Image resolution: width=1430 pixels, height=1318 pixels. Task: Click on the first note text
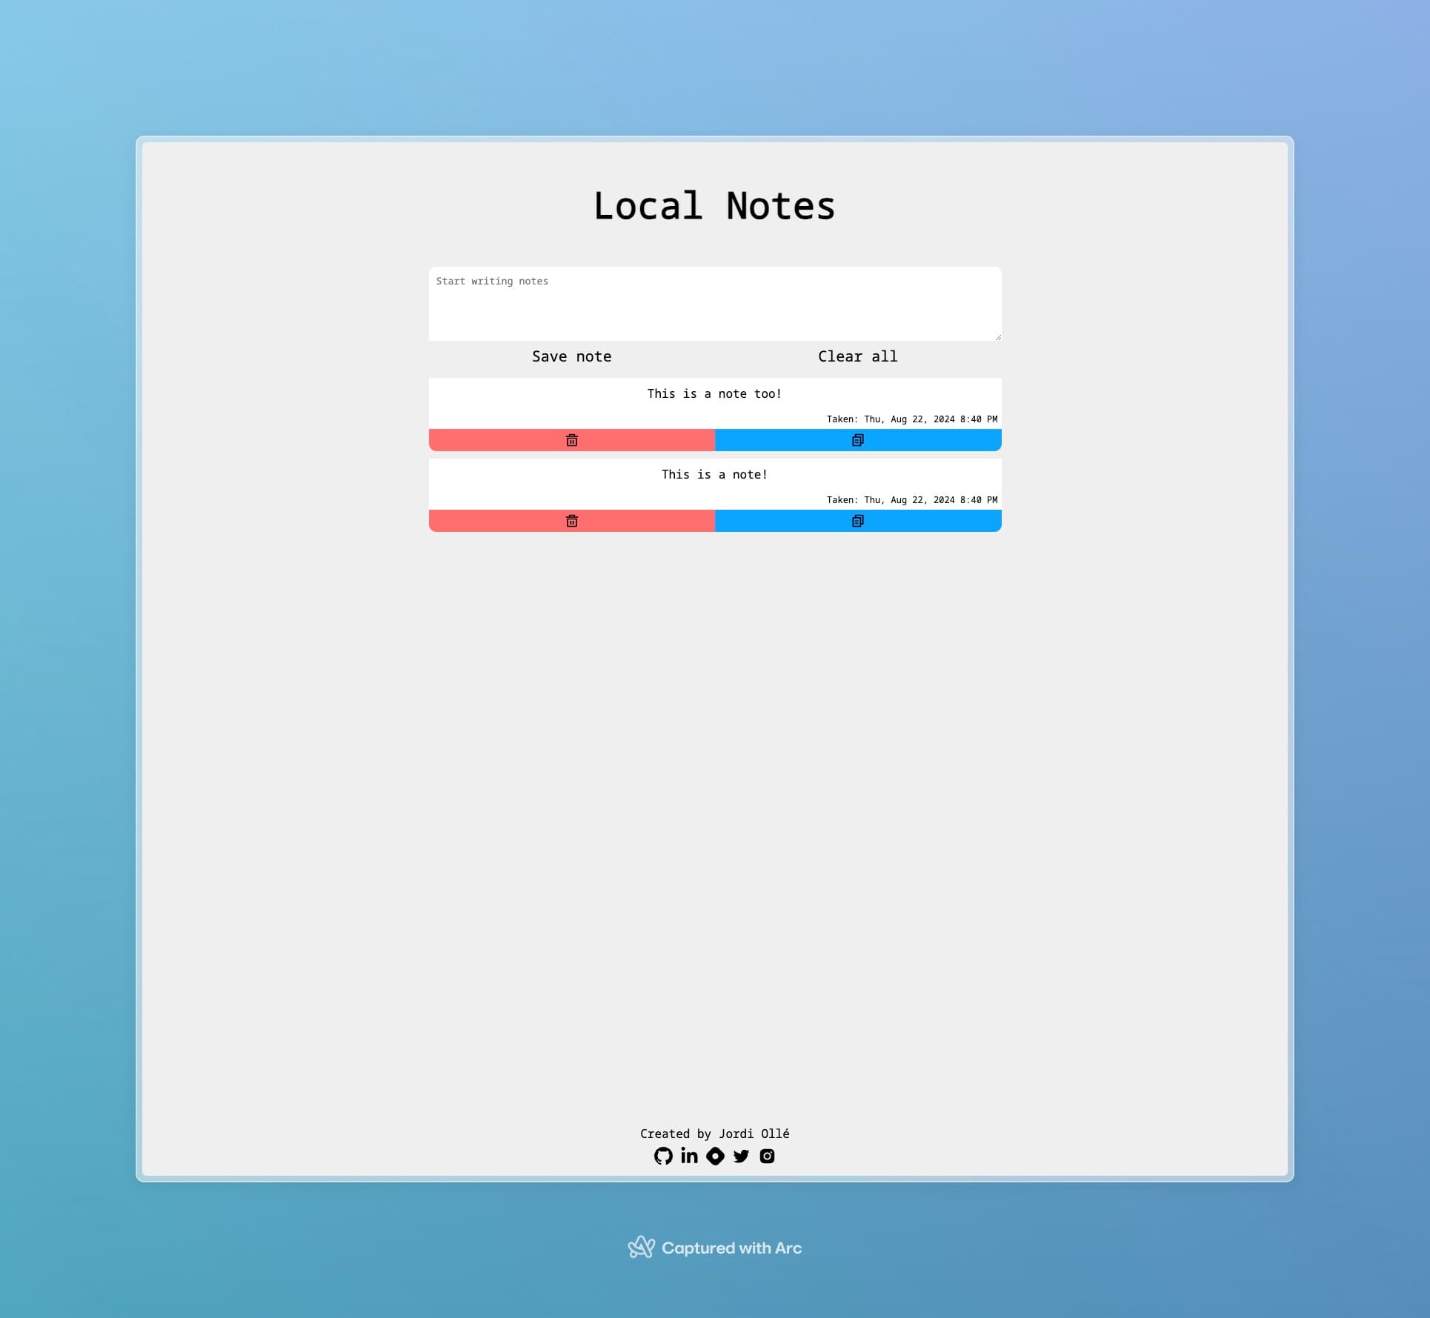click(x=715, y=393)
